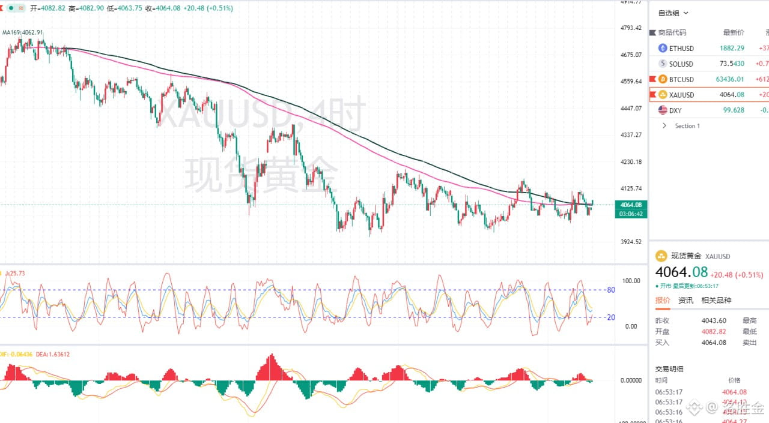Viewport: 769px width, 423px height.
Task: Click the Solana S icon
Action: point(663,64)
